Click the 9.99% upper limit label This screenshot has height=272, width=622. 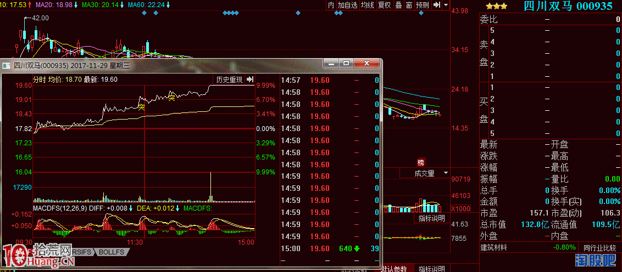click(265, 85)
